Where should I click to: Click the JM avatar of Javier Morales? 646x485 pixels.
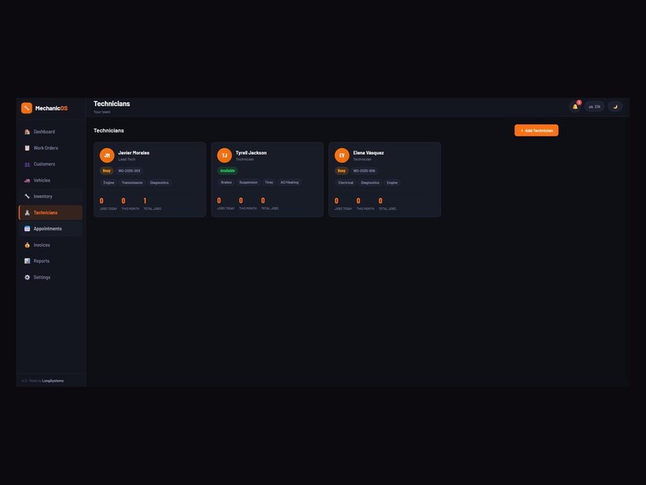tap(107, 155)
